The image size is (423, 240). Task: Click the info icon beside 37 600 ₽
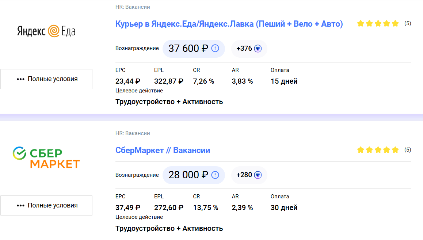[x=215, y=48]
